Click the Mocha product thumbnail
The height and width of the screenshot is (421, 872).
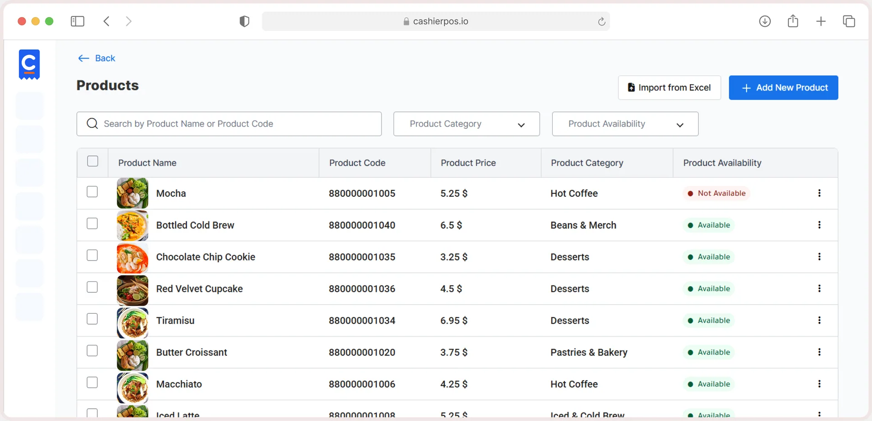coord(133,193)
